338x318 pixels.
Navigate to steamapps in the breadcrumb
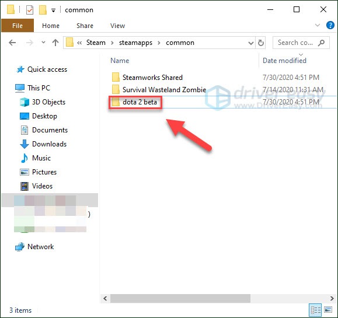pyautogui.click(x=135, y=43)
